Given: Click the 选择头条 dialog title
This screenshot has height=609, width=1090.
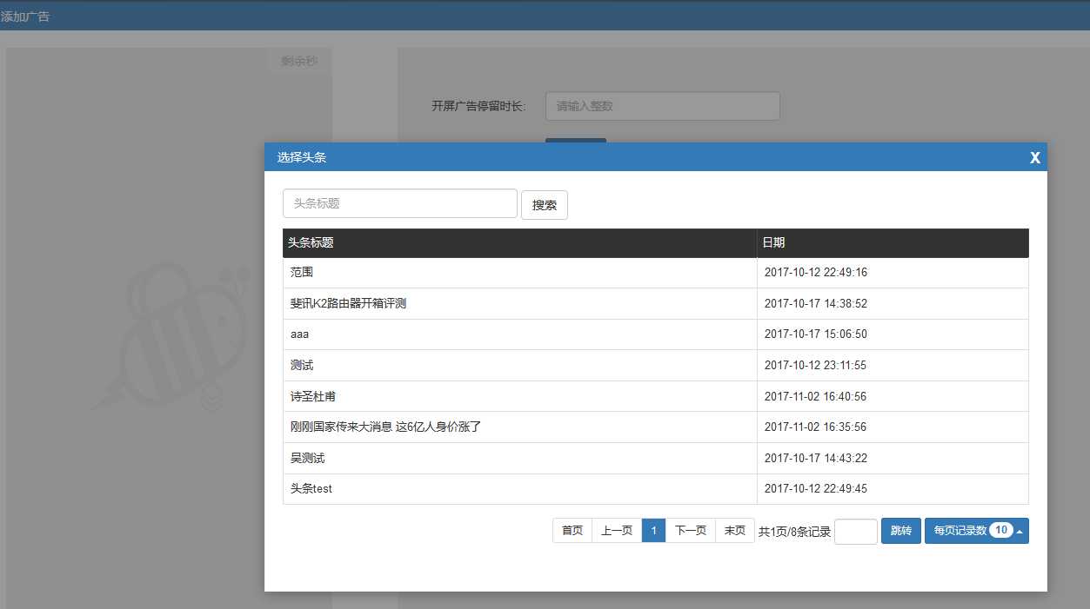Looking at the screenshot, I should tap(302, 157).
